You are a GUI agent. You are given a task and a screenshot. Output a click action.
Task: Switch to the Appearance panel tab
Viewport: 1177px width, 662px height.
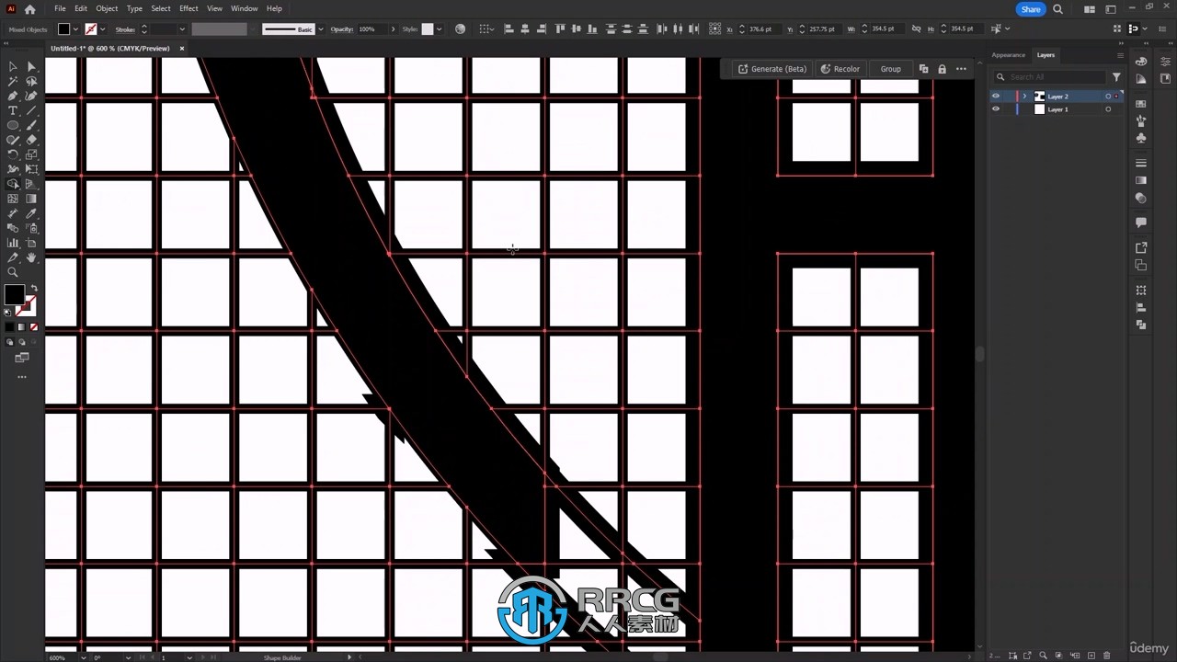pos(1008,55)
